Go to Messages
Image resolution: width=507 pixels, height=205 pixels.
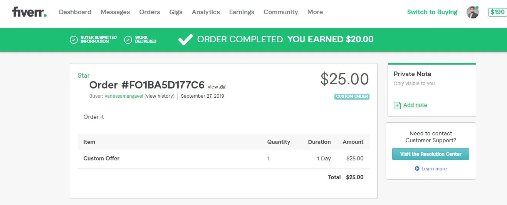tap(115, 12)
